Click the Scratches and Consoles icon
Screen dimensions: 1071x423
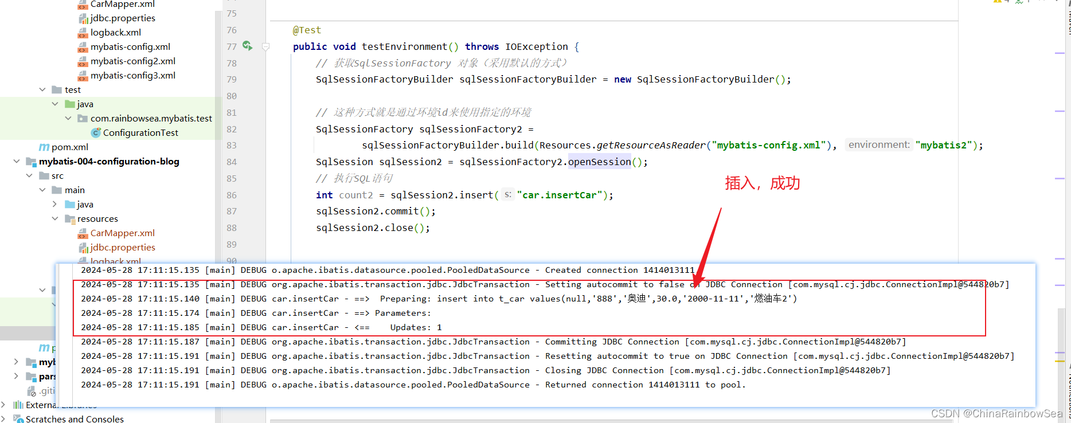[x=18, y=419]
